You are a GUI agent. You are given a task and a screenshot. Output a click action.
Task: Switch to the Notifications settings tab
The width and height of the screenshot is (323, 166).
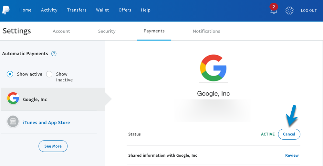click(206, 31)
